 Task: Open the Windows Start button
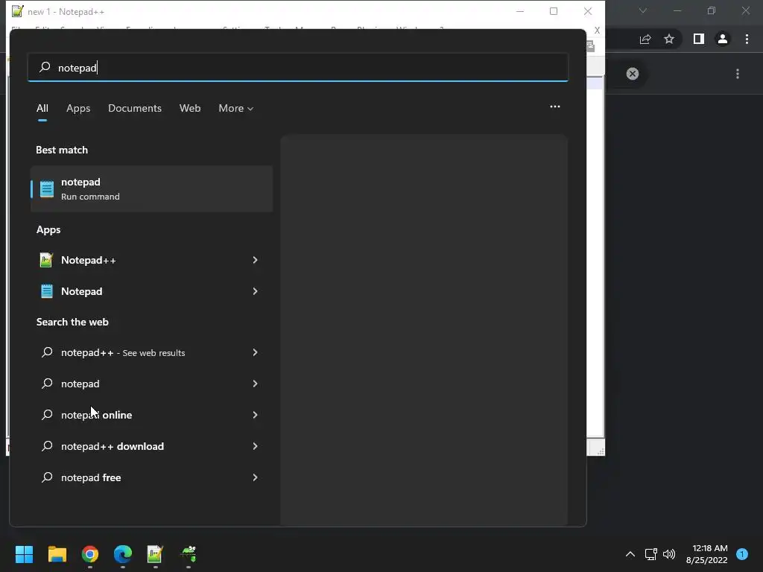pyautogui.click(x=24, y=553)
